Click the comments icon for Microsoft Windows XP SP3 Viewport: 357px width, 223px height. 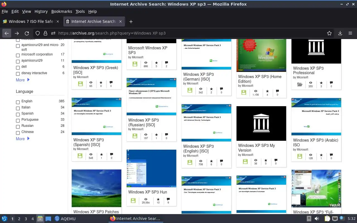167,63
